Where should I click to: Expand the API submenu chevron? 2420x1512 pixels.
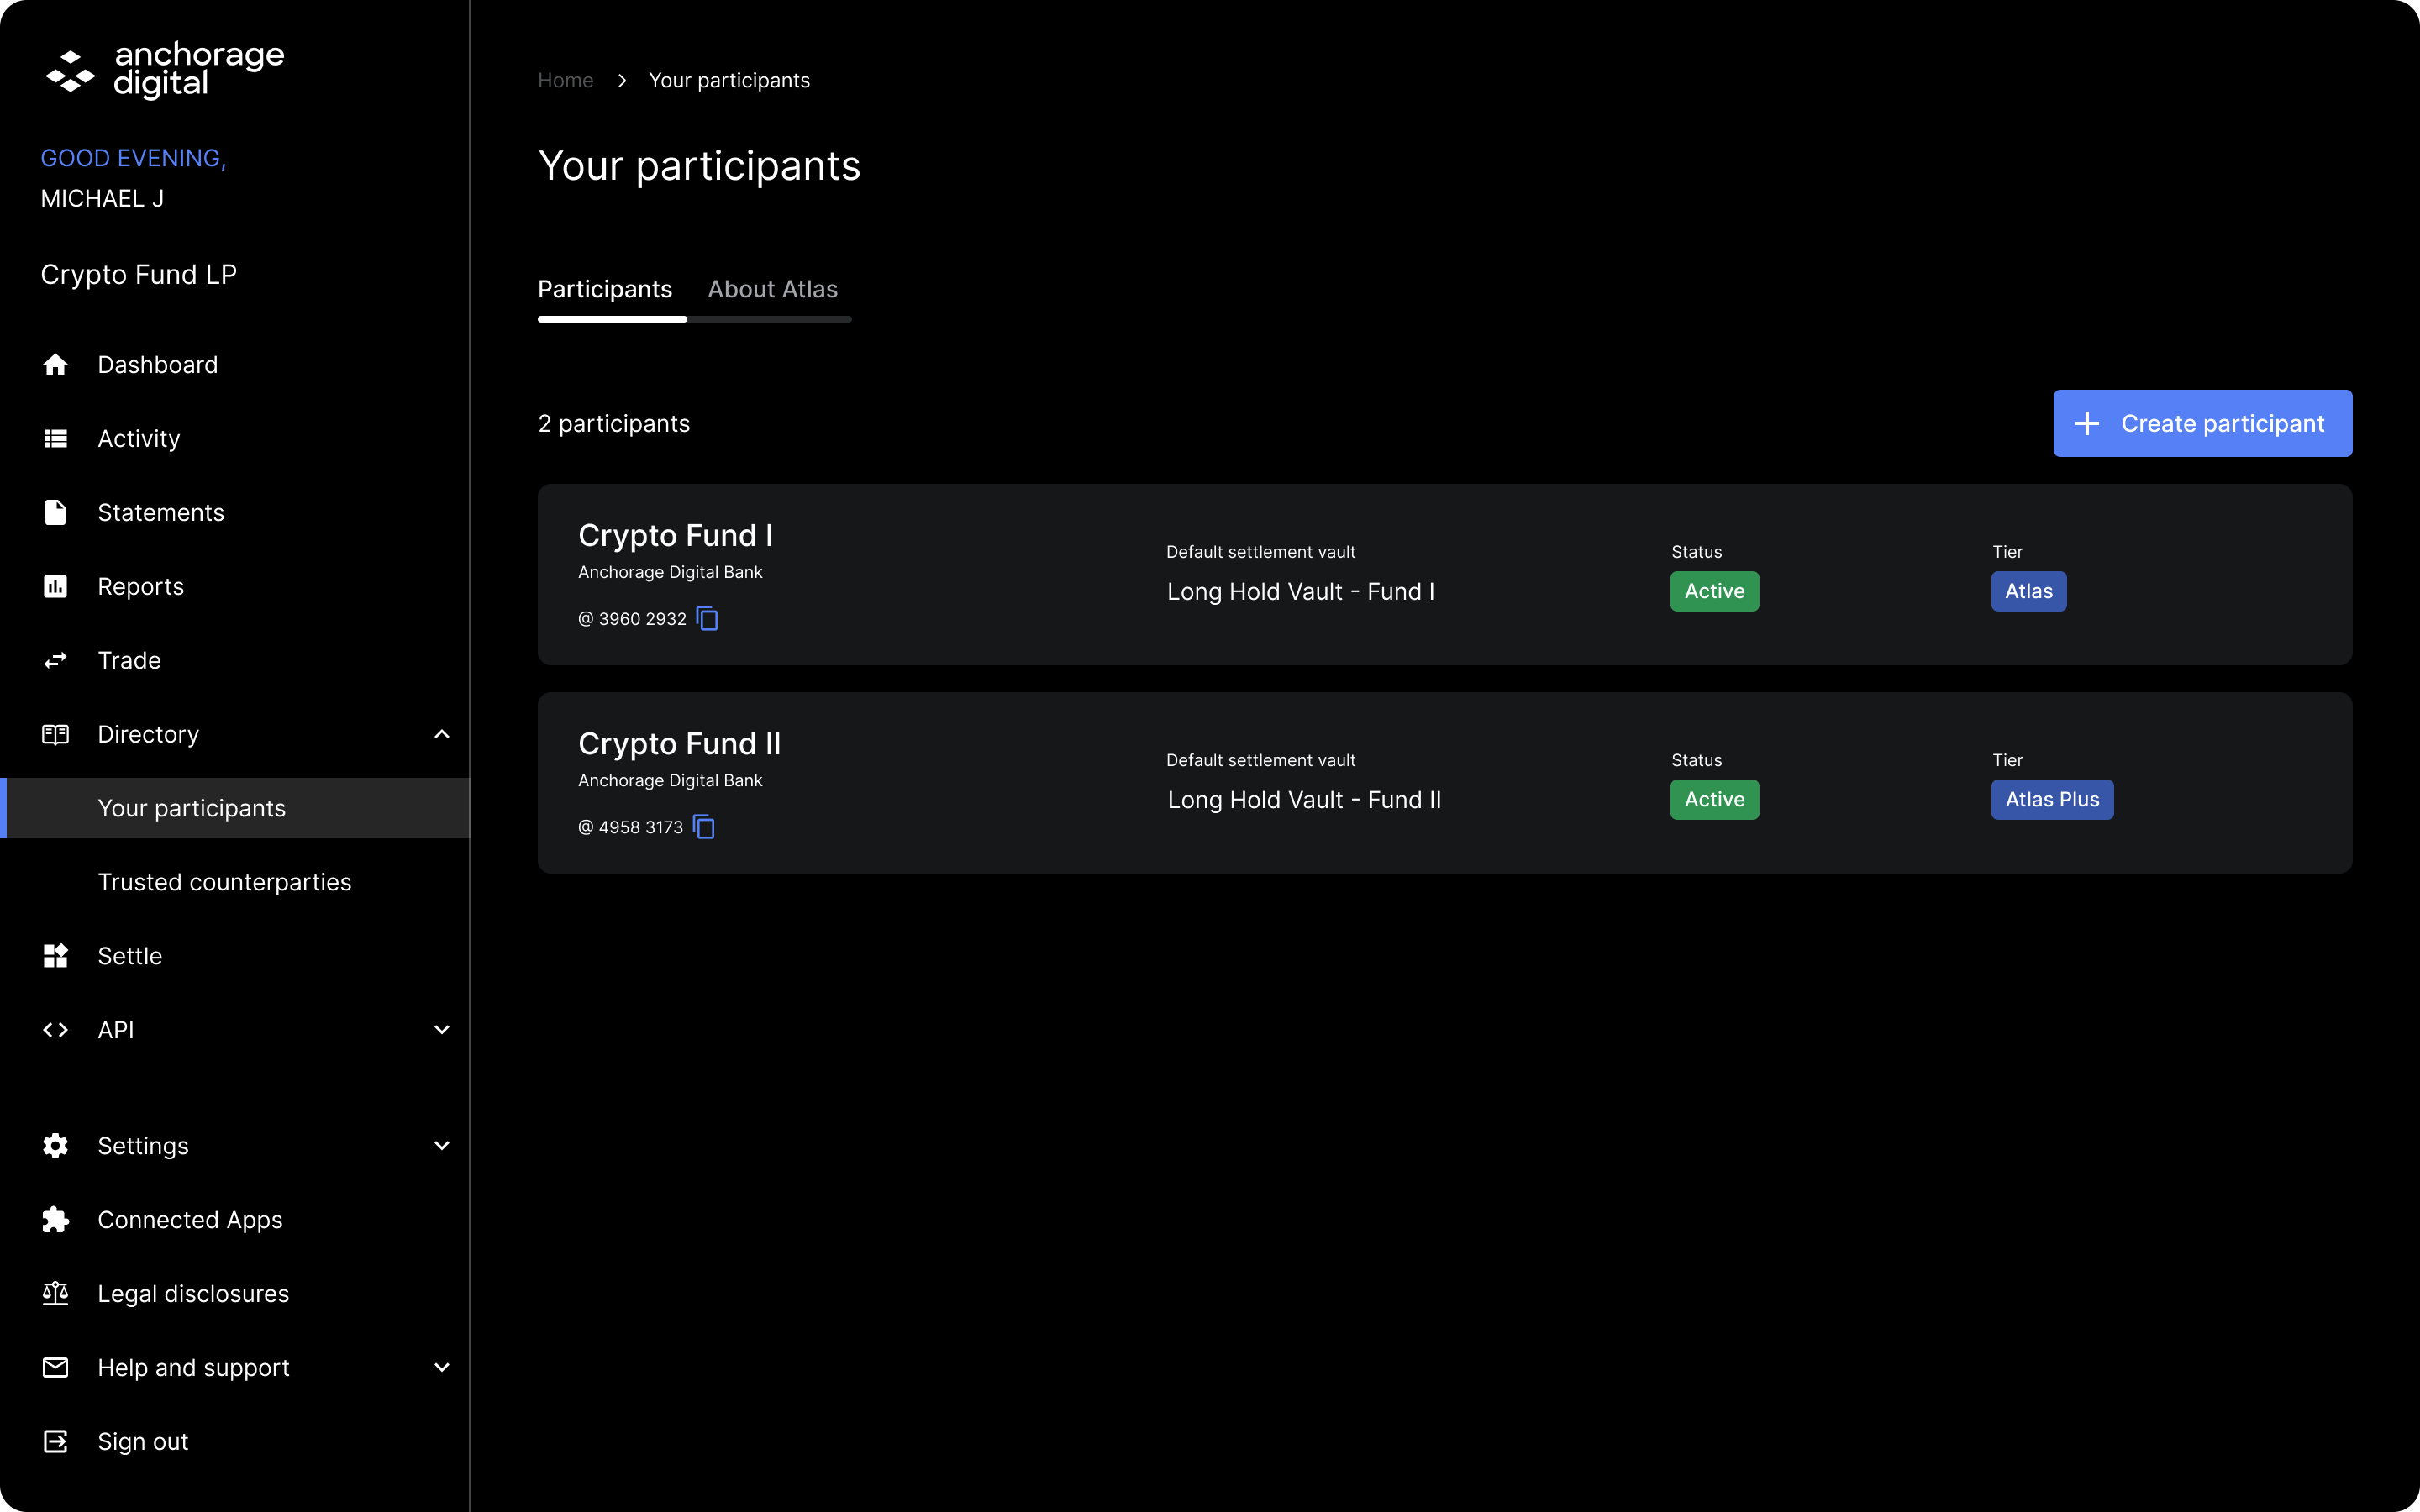tap(442, 1030)
